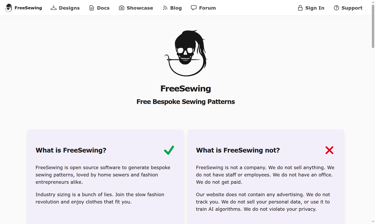Viewport: 375px width, 224px height.
Task: Open the Showcase page
Action: pos(140,8)
